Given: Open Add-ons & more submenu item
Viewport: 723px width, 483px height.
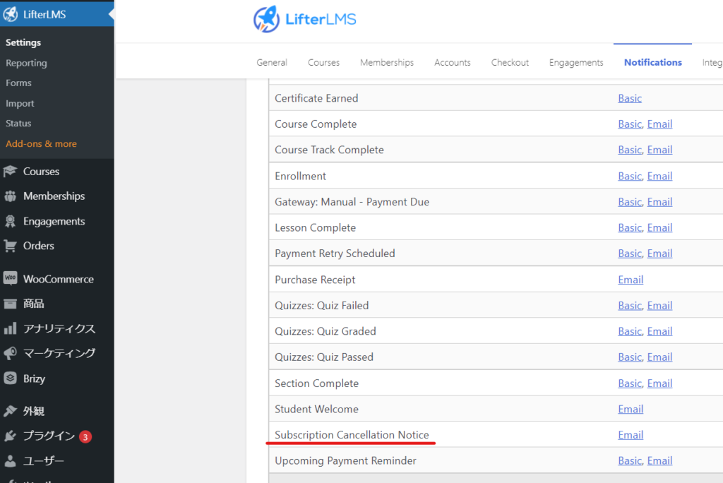Looking at the screenshot, I should 42,143.
